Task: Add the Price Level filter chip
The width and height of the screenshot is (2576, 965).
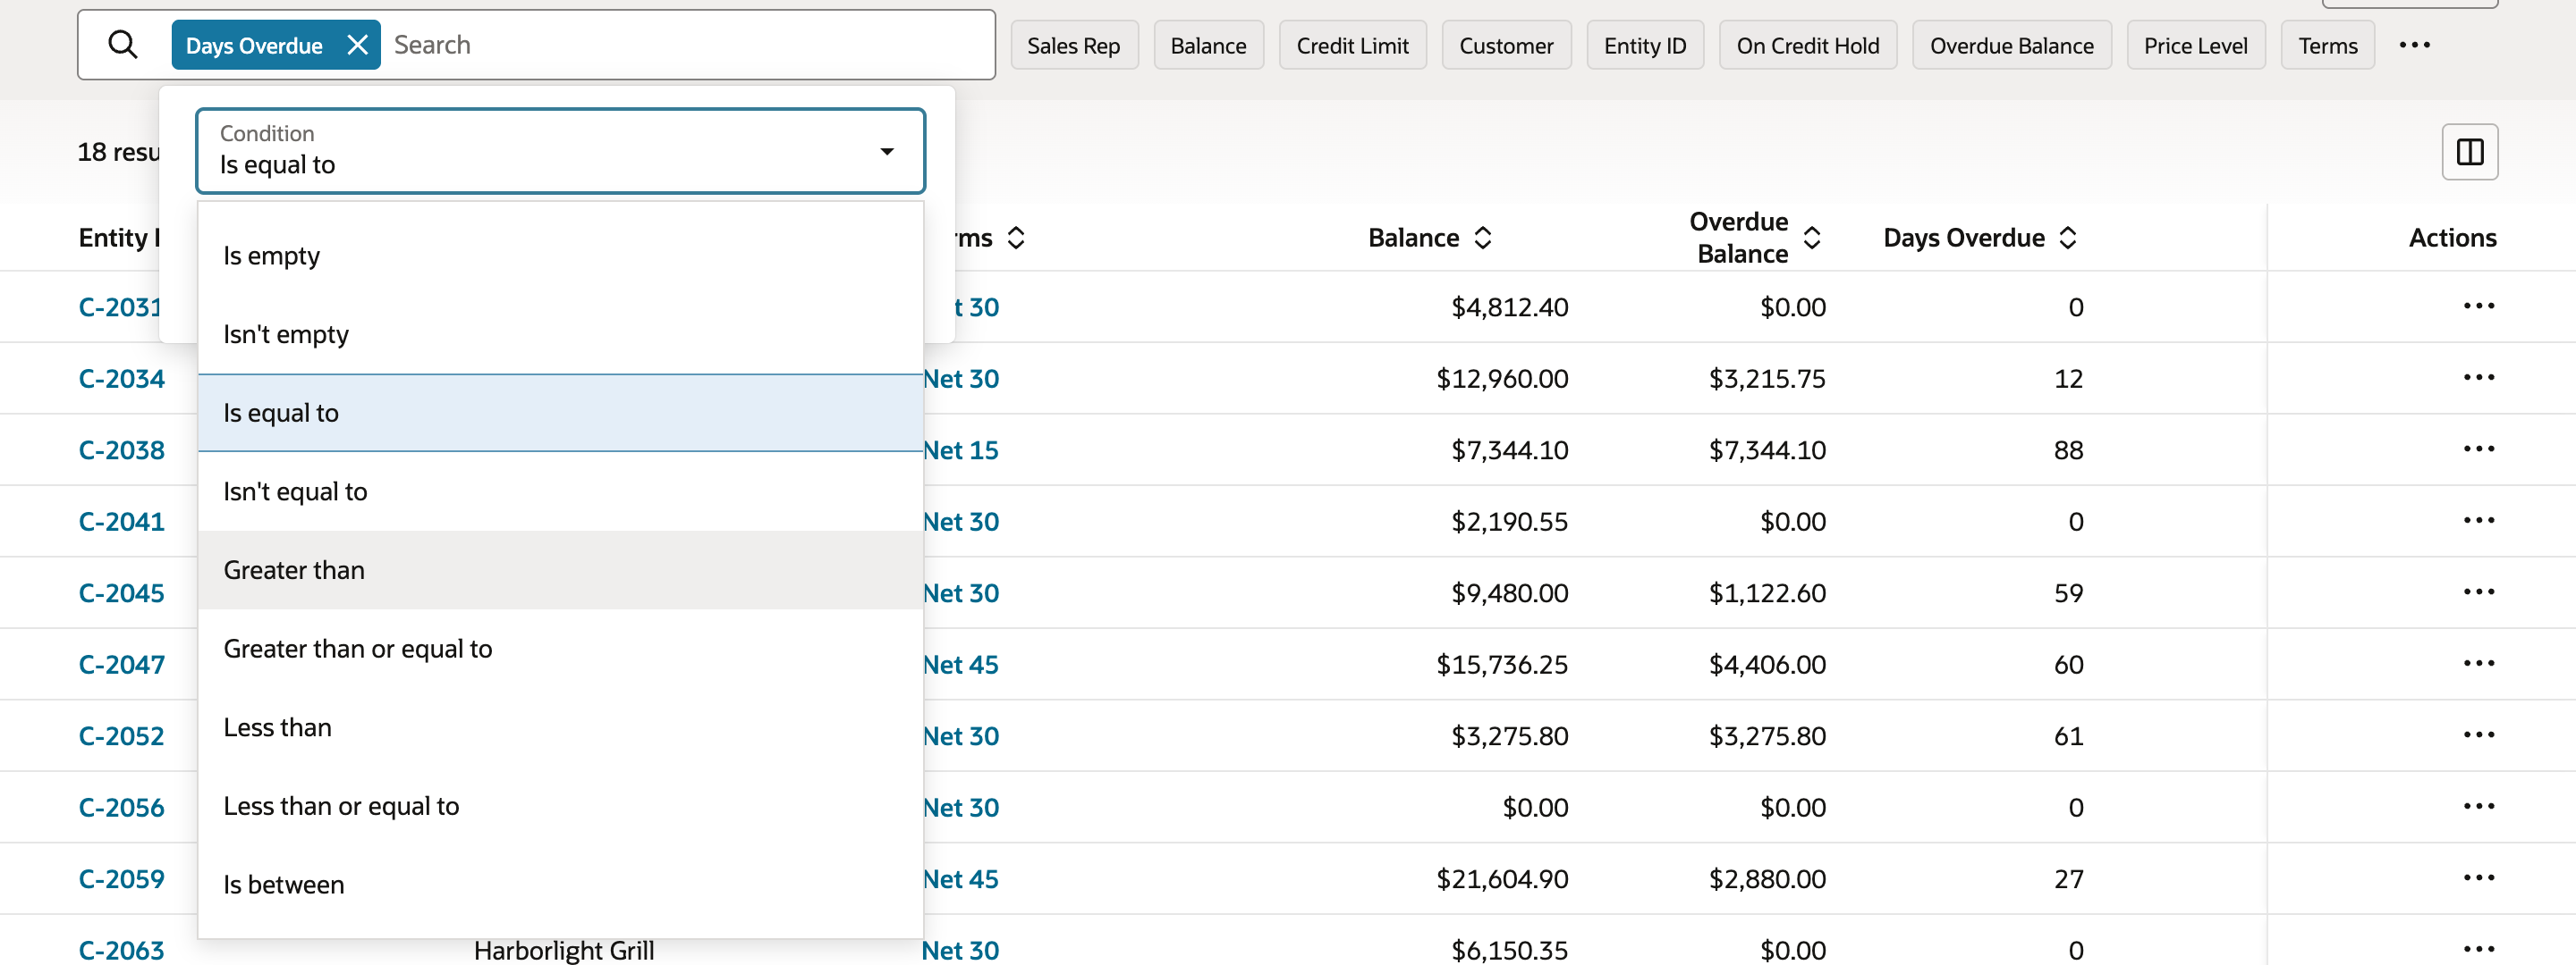Action: point(2195,45)
